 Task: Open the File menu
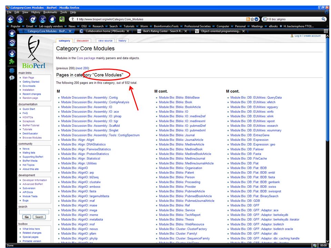point(9,12)
